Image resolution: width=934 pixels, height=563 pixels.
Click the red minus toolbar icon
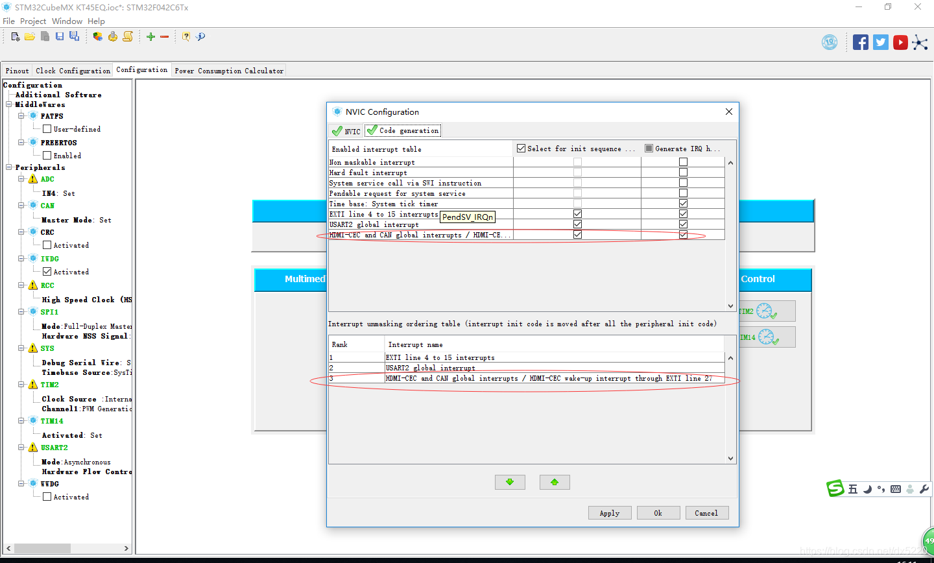[165, 37]
